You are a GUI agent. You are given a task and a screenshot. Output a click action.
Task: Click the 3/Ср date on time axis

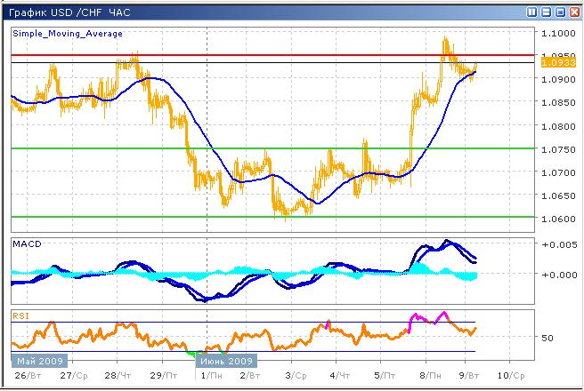tap(295, 376)
